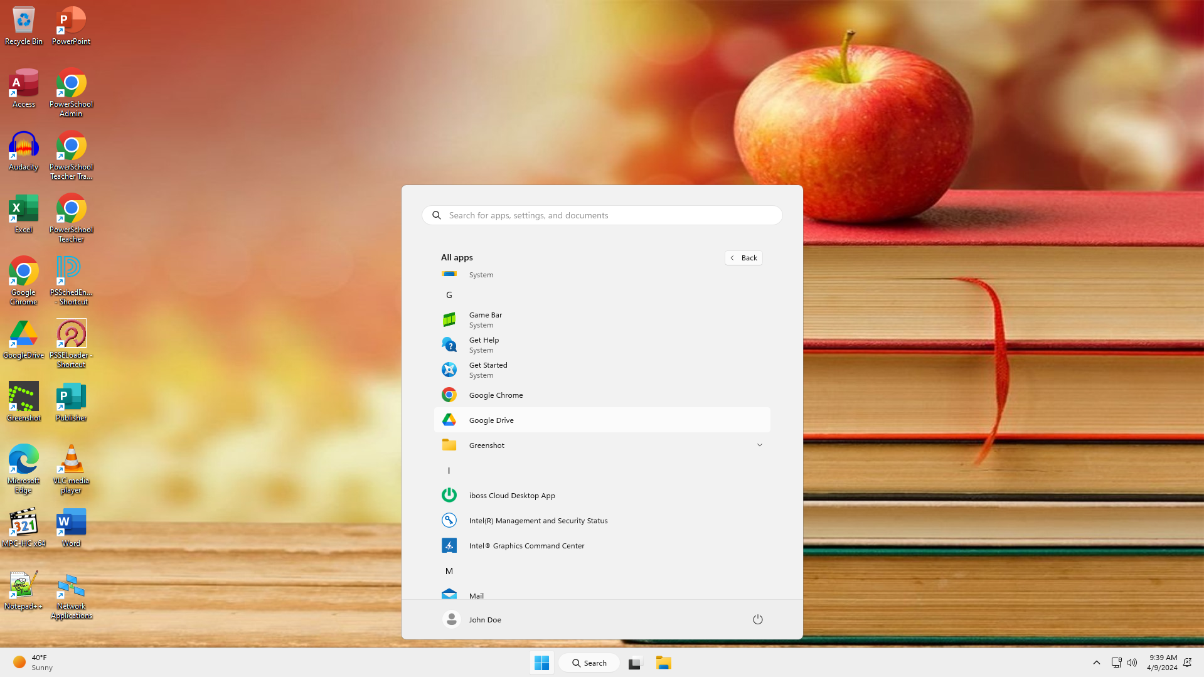Open Intel Graphics Command Center

(x=602, y=545)
